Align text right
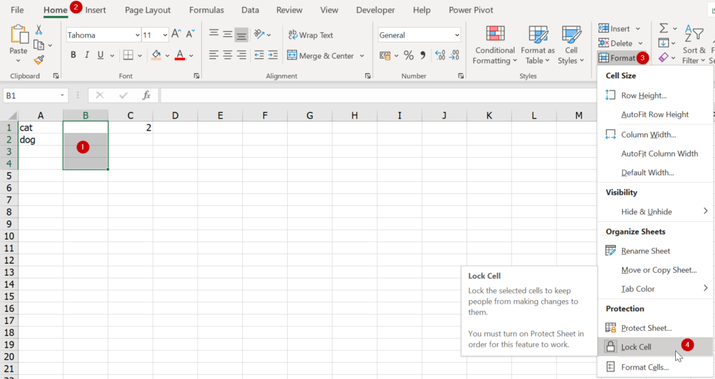 (x=242, y=55)
